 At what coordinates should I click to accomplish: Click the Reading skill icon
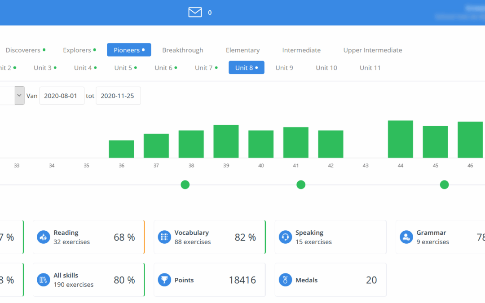pyautogui.click(x=43, y=237)
